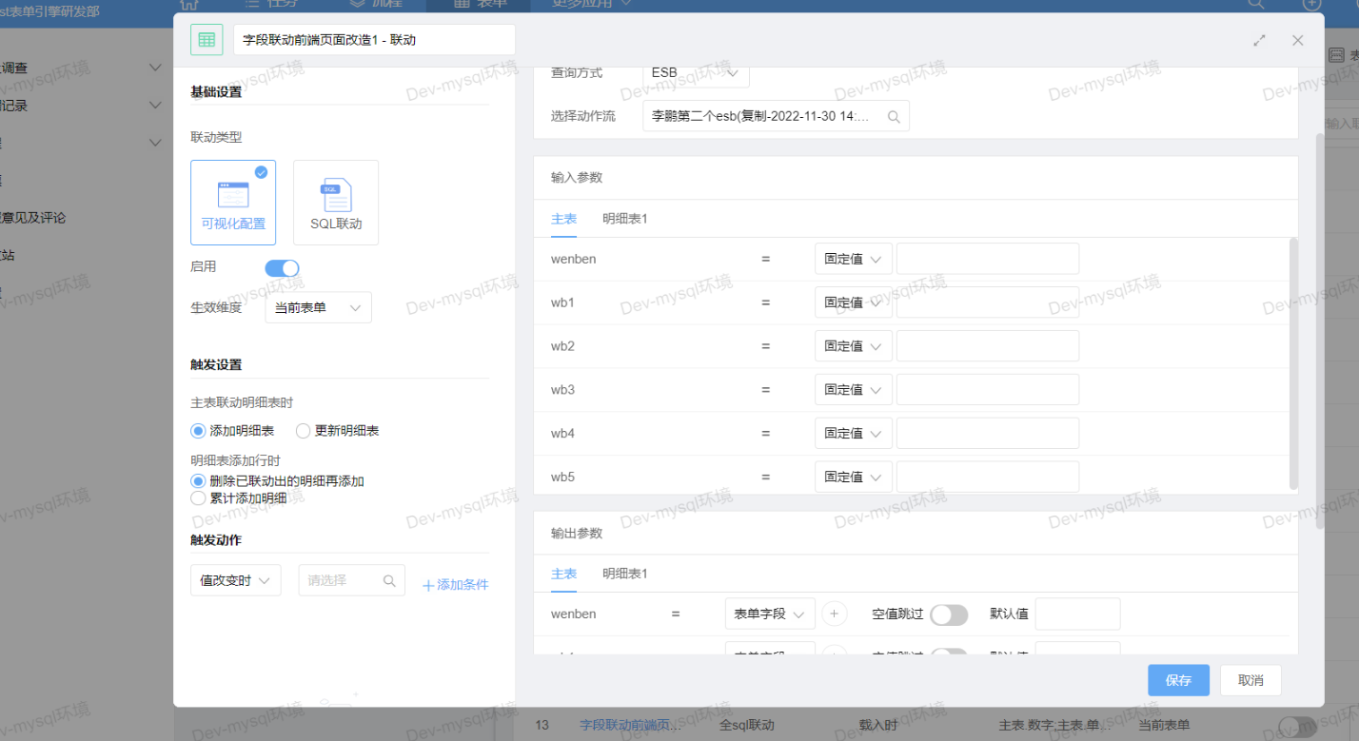Screen dimensions: 1359x741
Task: Select the SQL联动 linkage type card
Action: point(336,203)
